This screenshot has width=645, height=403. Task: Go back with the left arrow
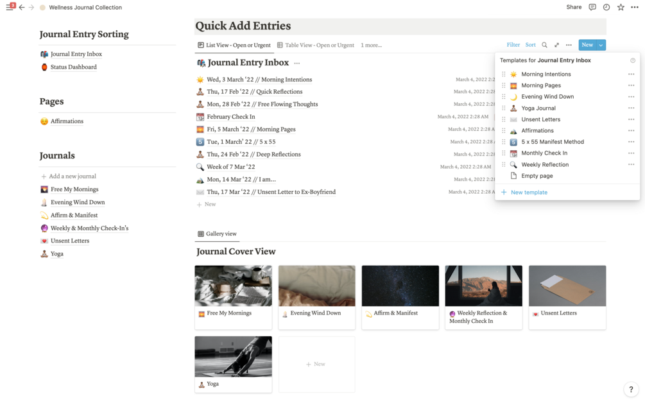[x=22, y=8]
